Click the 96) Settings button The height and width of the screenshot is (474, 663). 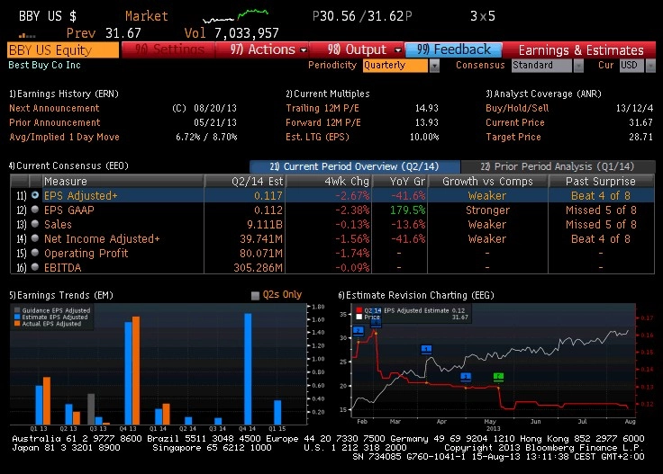pos(168,49)
